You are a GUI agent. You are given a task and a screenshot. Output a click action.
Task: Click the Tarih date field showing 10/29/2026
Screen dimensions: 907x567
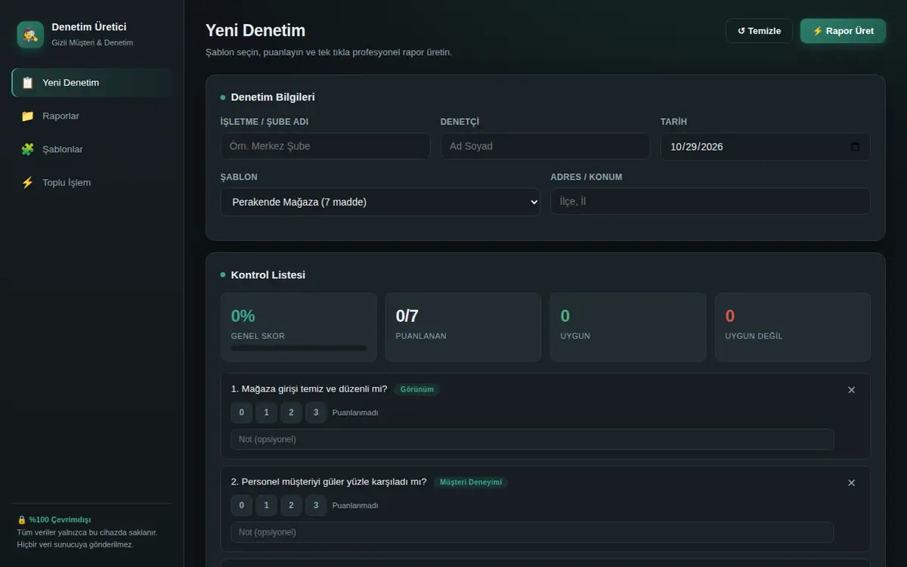click(765, 147)
